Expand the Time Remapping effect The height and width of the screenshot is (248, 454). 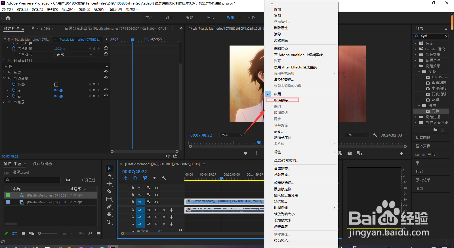(x=4, y=60)
